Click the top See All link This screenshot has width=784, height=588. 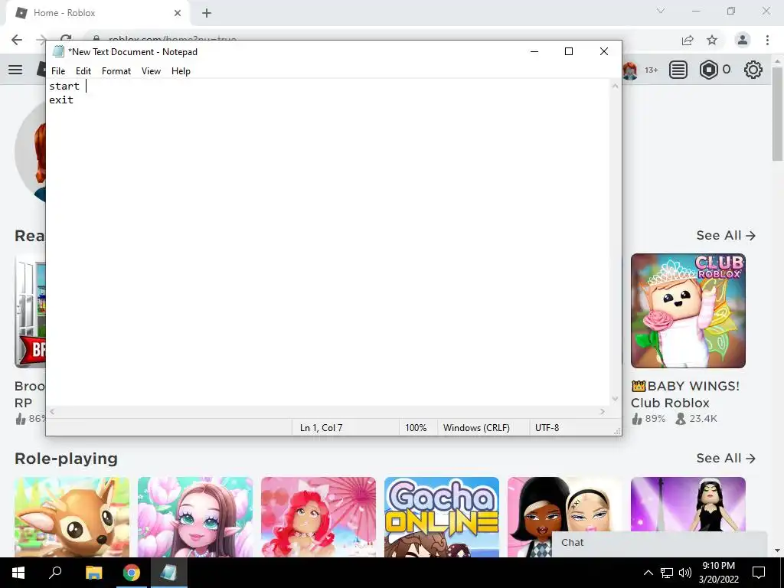tap(726, 236)
